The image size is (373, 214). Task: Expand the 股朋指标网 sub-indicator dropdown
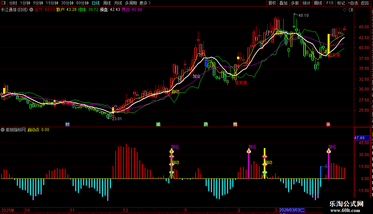coord(3,130)
